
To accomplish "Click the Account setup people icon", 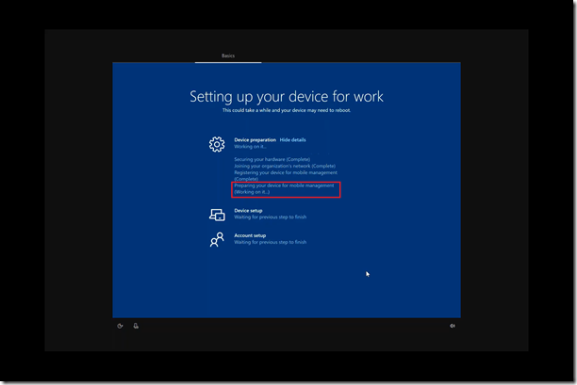I will (217, 239).
